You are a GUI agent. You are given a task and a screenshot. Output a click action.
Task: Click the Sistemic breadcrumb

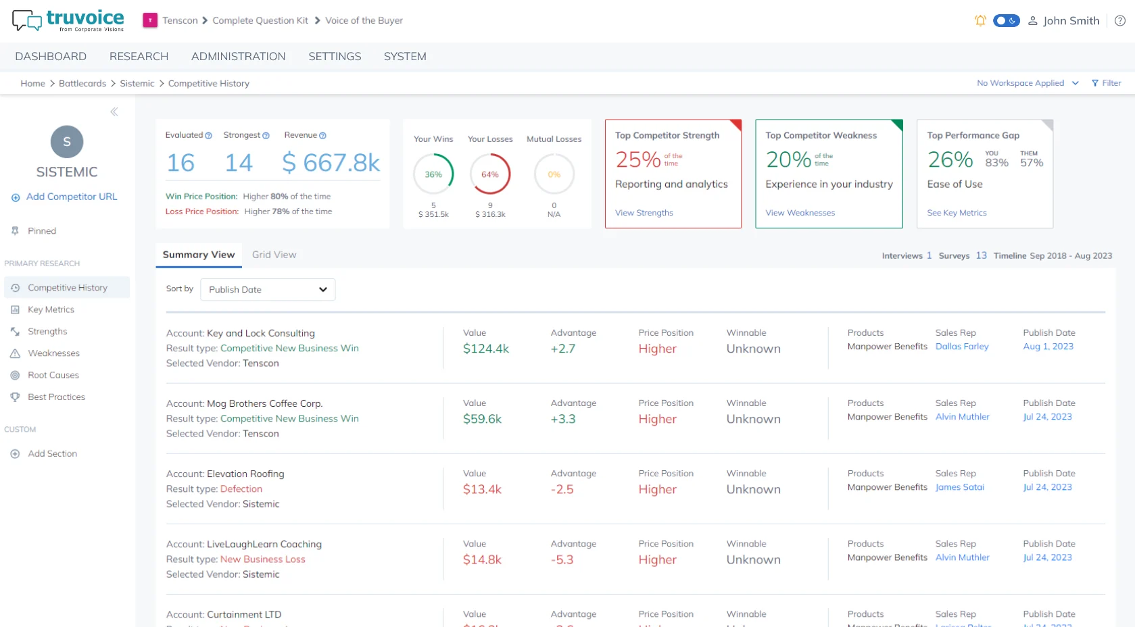point(137,84)
